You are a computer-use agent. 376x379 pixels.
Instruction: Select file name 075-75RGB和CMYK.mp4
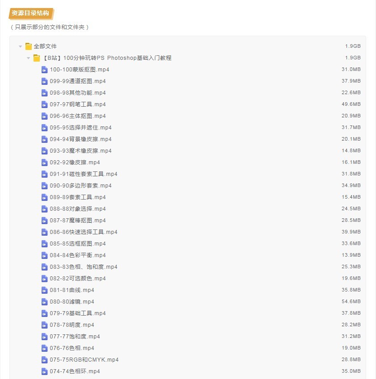(x=84, y=360)
